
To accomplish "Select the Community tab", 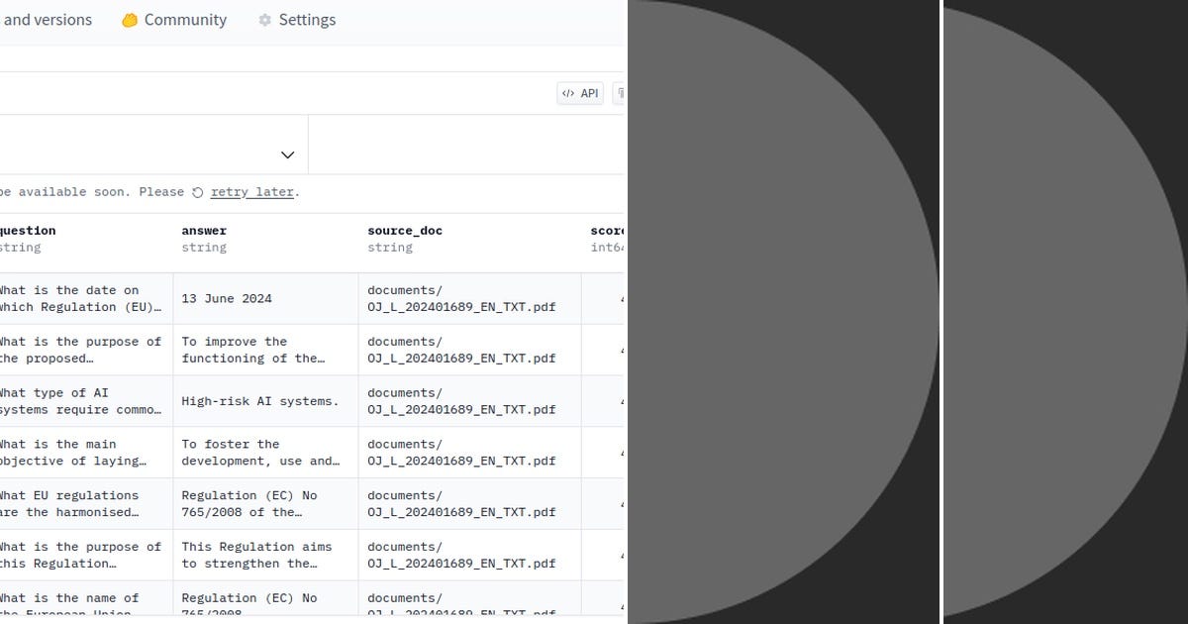I will click(x=184, y=20).
